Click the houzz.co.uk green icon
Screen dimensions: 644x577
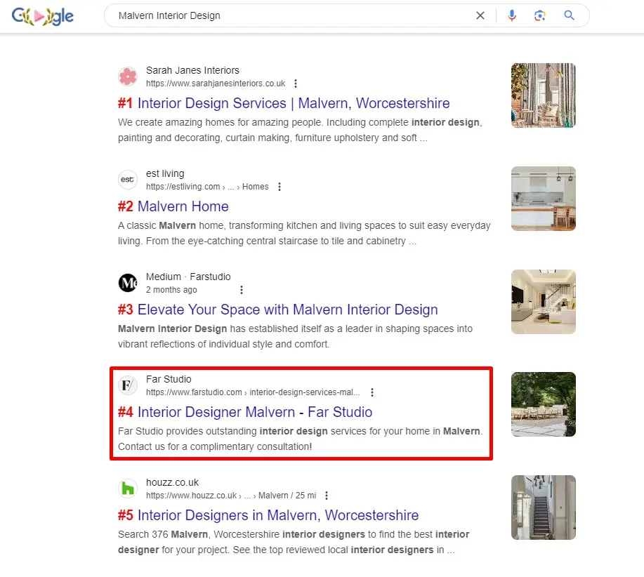coord(128,489)
